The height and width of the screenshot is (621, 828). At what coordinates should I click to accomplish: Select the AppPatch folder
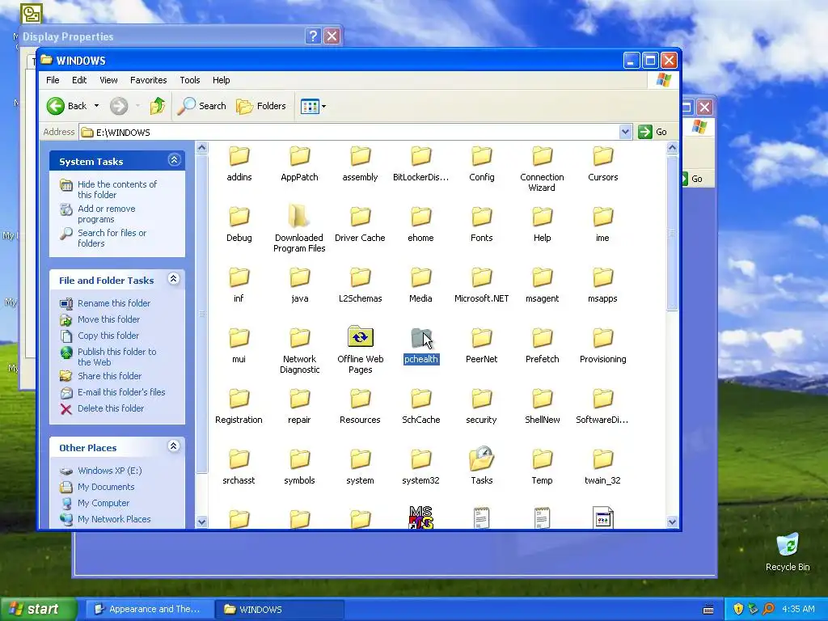tap(299, 164)
